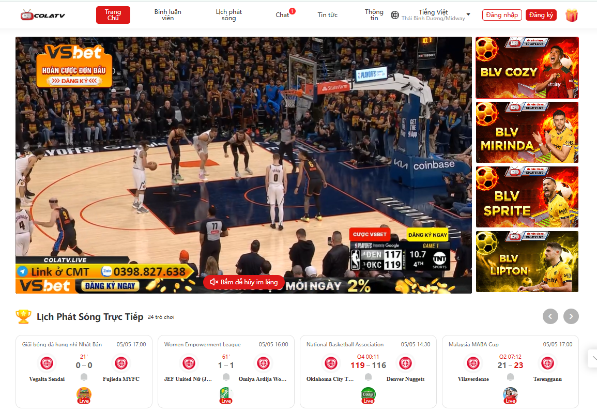Toggle notification bell for Vilaverdense match
597x413 pixels.
(510, 377)
